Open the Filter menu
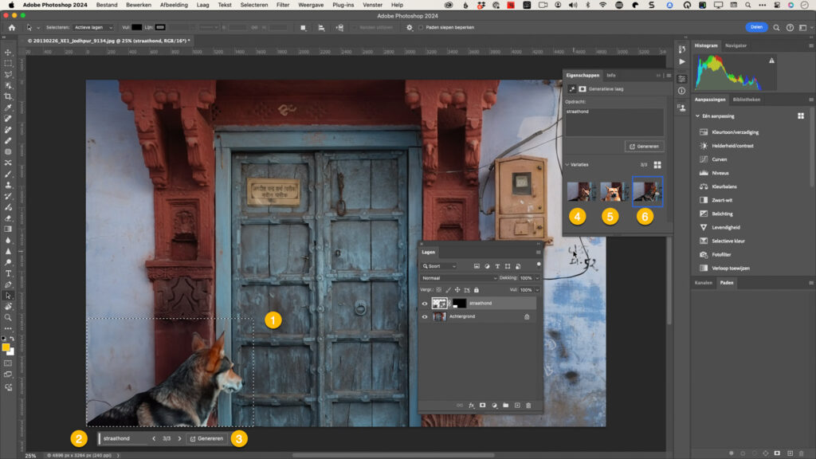The width and height of the screenshot is (816, 459). [283, 5]
